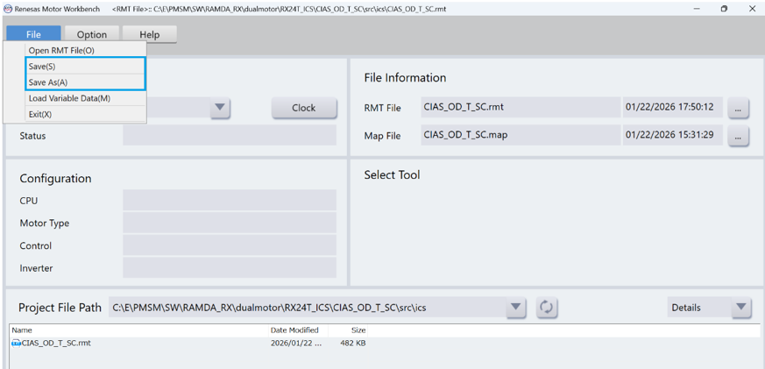Close the Renesas Motor Workbench window
Image resolution: width=765 pixels, height=369 pixels.
pyautogui.click(x=752, y=9)
